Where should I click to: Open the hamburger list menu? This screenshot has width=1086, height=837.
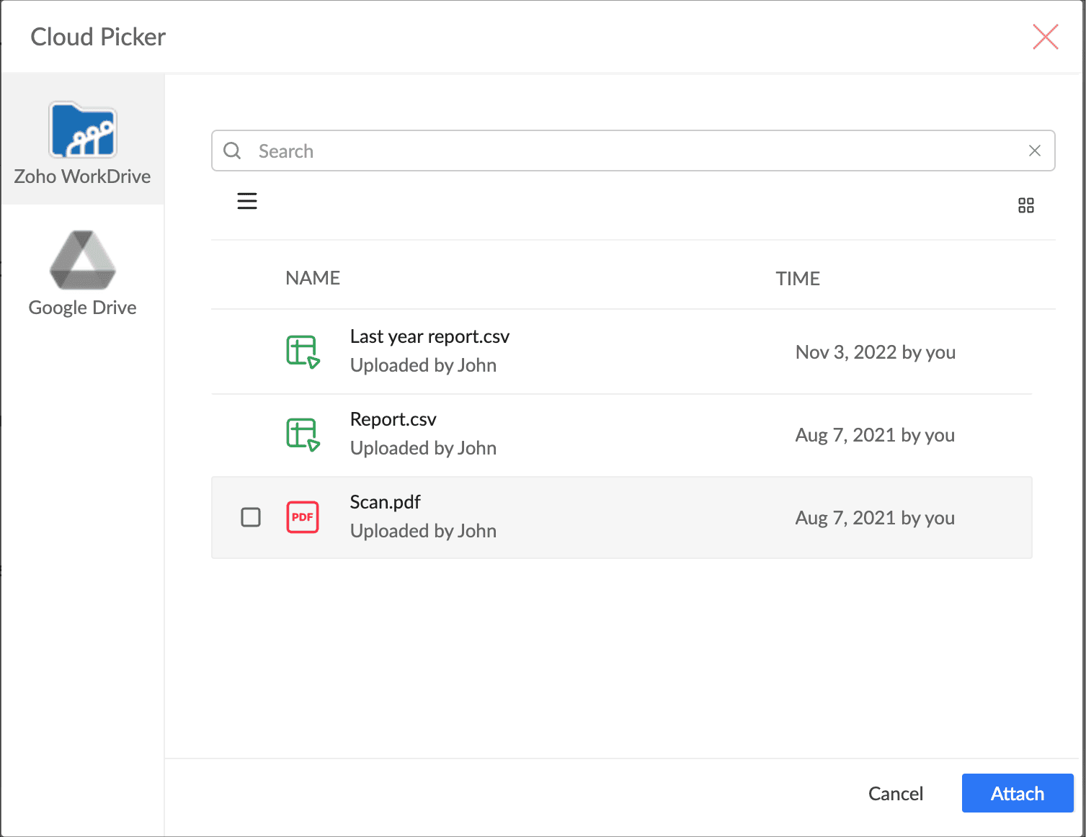click(247, 201)
